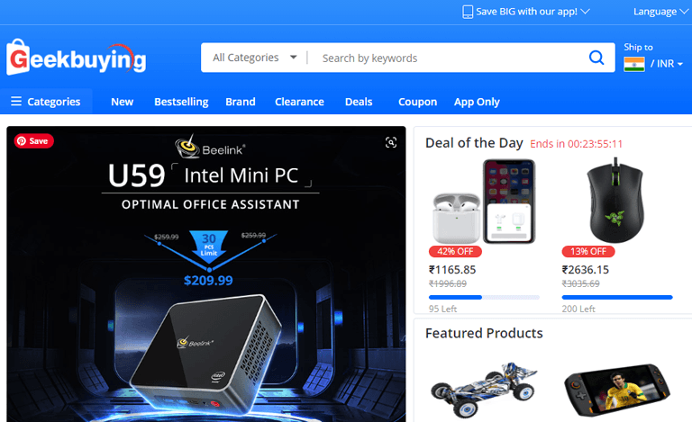Viewport: 692px width, 422px height.
Task: Click the App Only link
Action: (x=477, y=102)
